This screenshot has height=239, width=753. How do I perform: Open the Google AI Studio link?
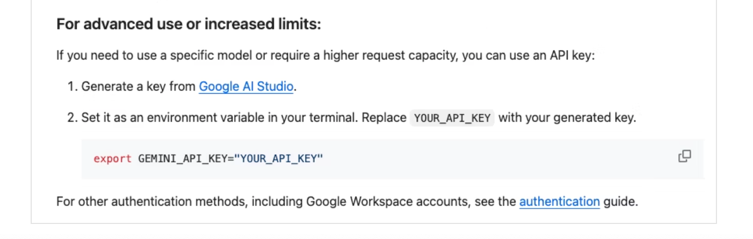point(246,86)
